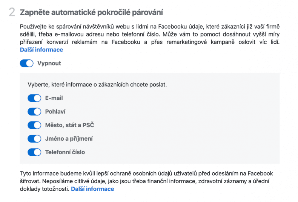This screenshot has width=298, height=202.
Task: Click the Vyberte, které informace instruction text
Action: (x=97, y=85)
